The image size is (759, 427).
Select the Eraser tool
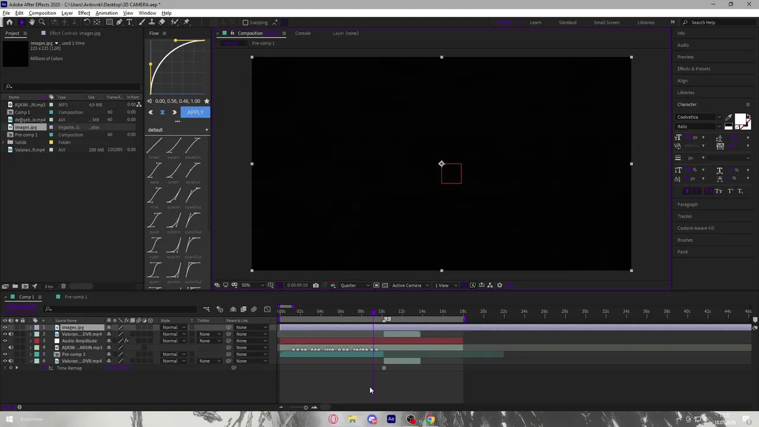162,23
